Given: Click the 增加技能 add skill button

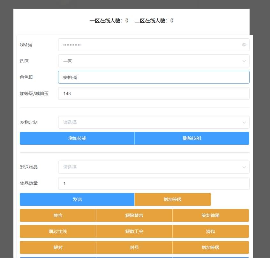Looking at the screenshot, I should [x=77, y=138].
